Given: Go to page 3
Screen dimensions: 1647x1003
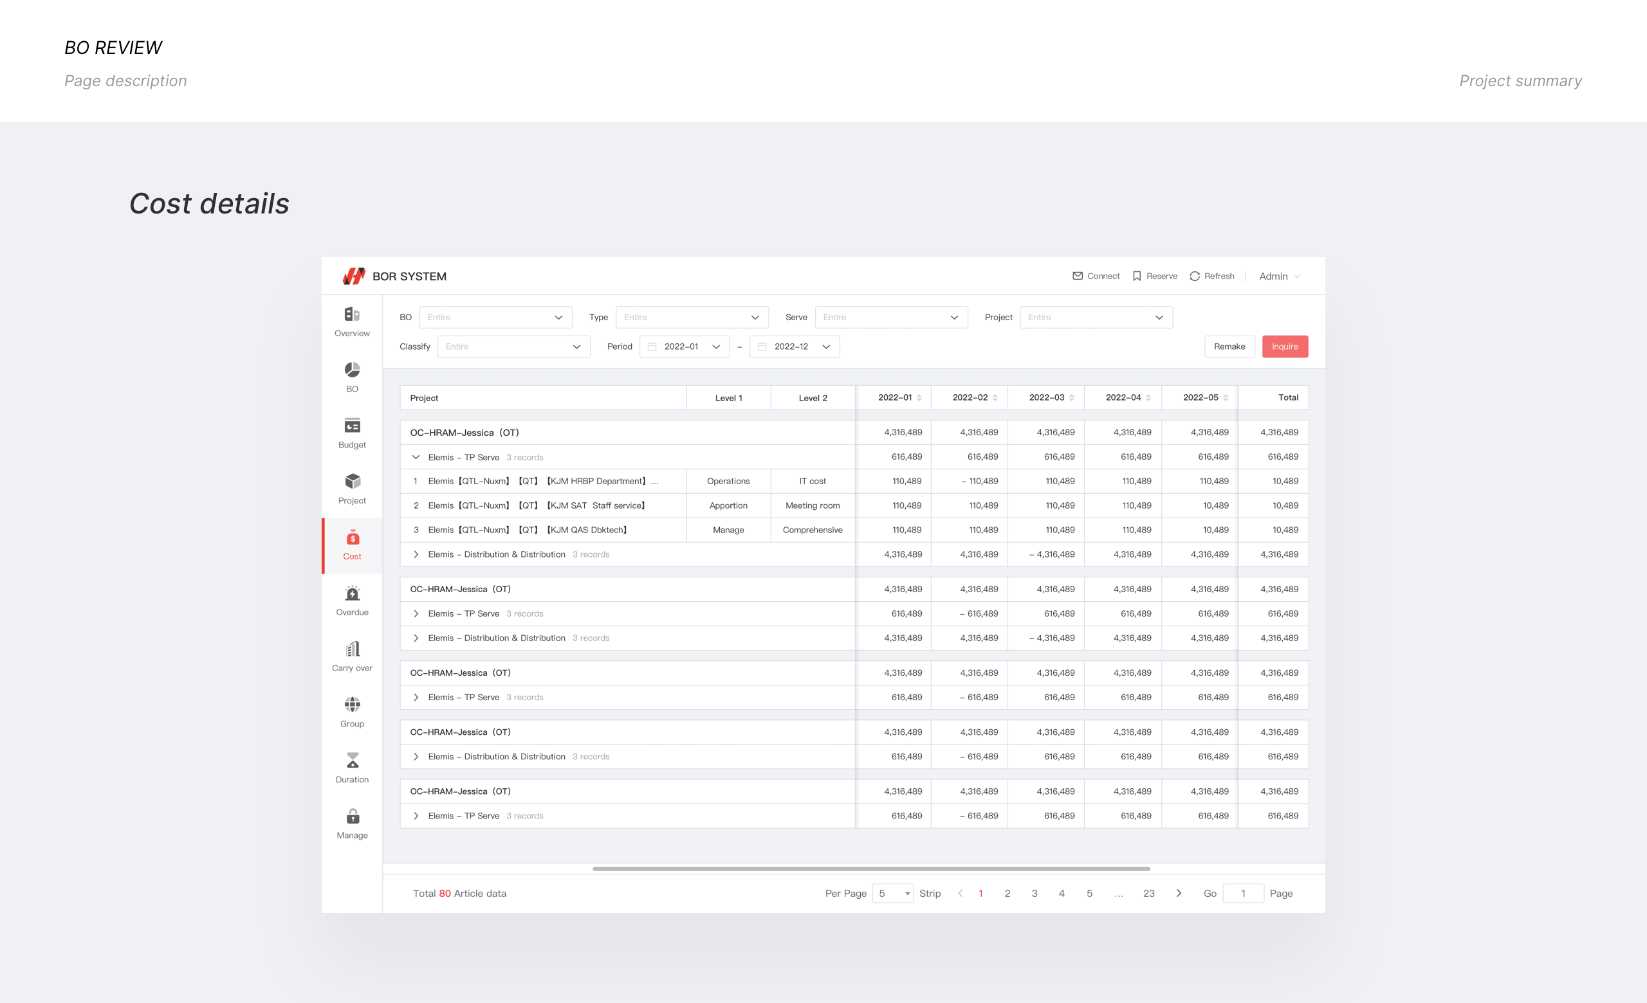Looking at the screenshot, I should (x=1035, y=893).
